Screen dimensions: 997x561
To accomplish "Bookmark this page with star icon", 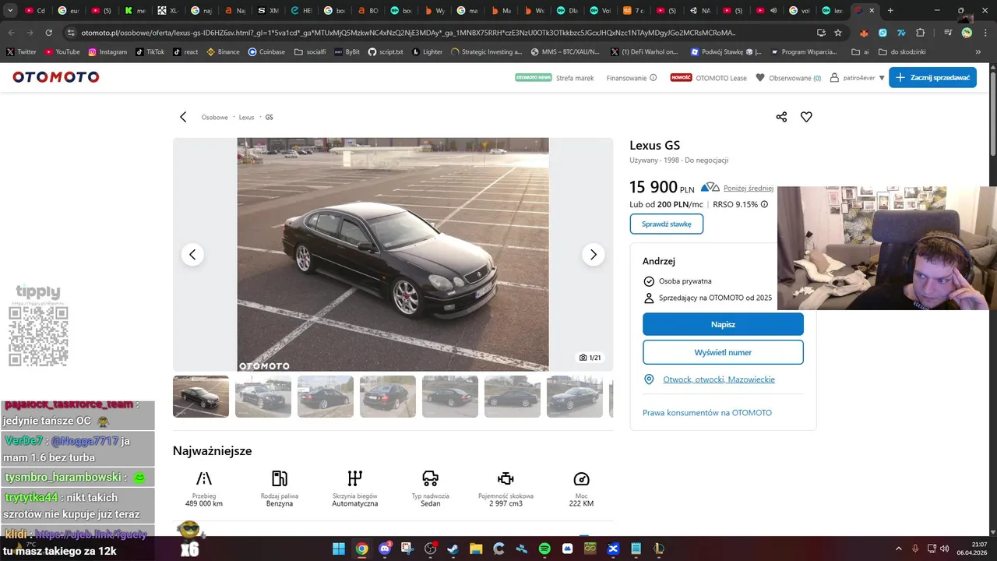I will point(838,33).
